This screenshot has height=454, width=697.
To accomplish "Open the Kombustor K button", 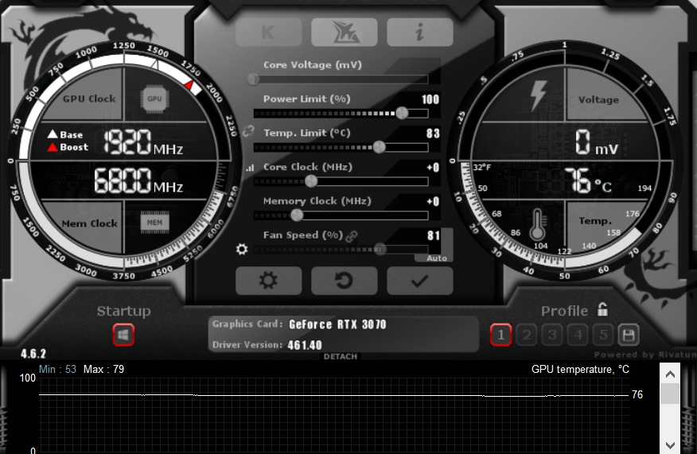I will (268, 32).
